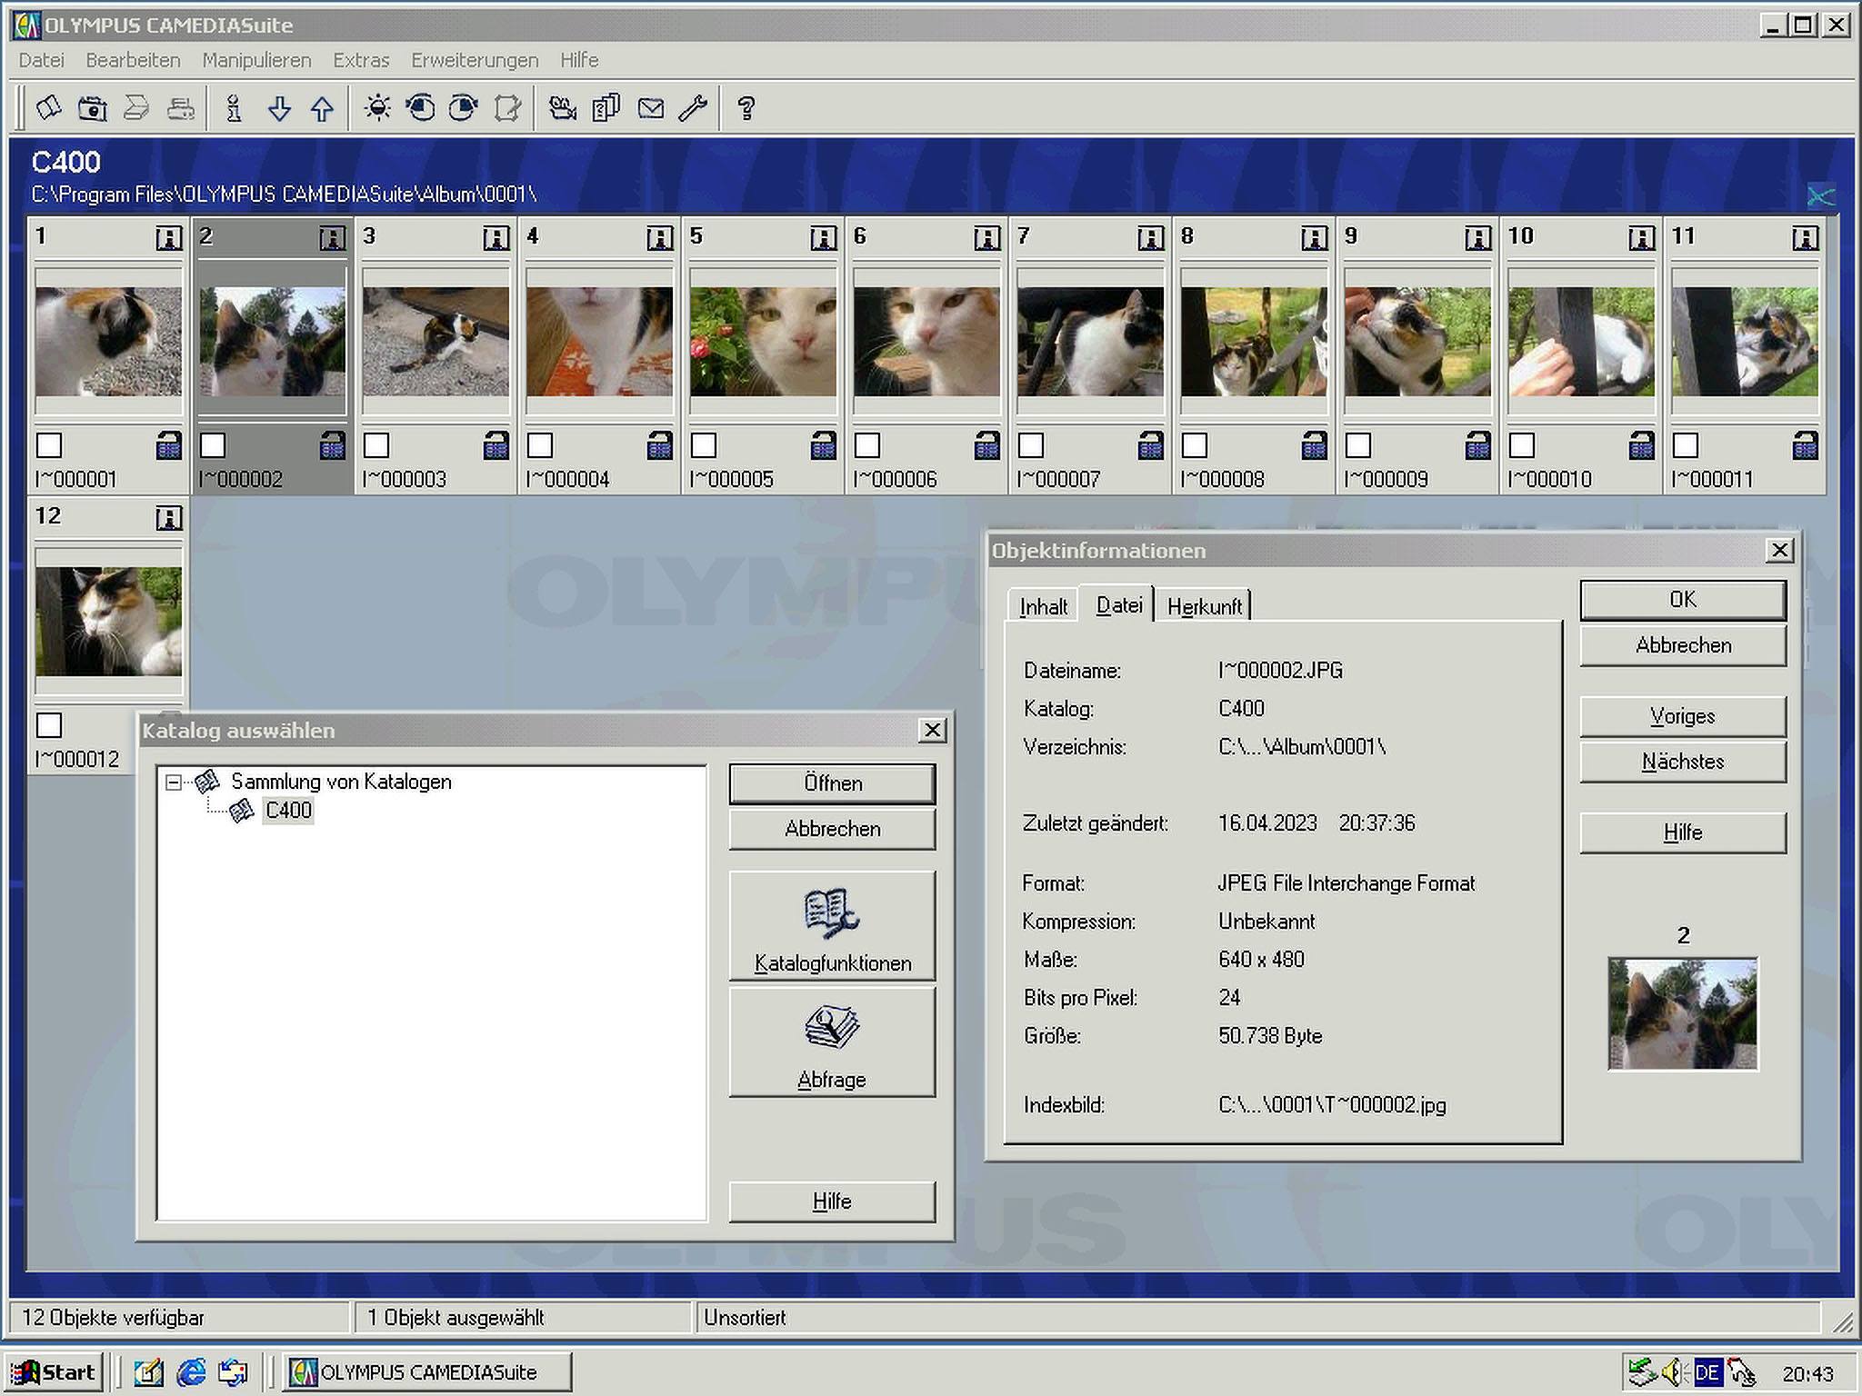The width and height of the screenshot is (1862, 1396).
Task: Open the Manipulieren menu
Action: 257,60
